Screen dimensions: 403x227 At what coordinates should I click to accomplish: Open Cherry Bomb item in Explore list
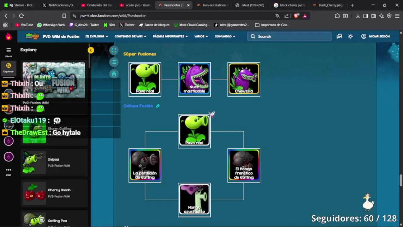pos(54,193)
